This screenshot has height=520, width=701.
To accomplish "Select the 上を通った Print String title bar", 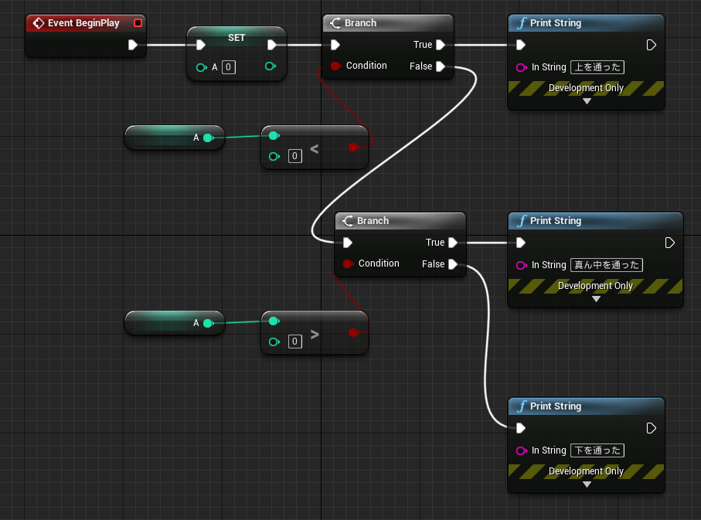I will point(586,23).
